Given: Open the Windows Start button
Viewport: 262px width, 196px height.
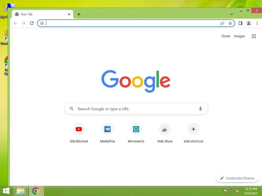Looking at the screenshot, I should 6,191.
